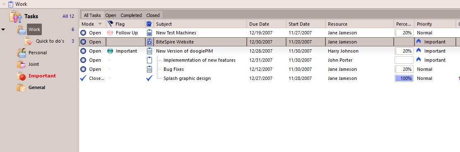
Task: Open the General folder icon
Action: coord(22,87)
